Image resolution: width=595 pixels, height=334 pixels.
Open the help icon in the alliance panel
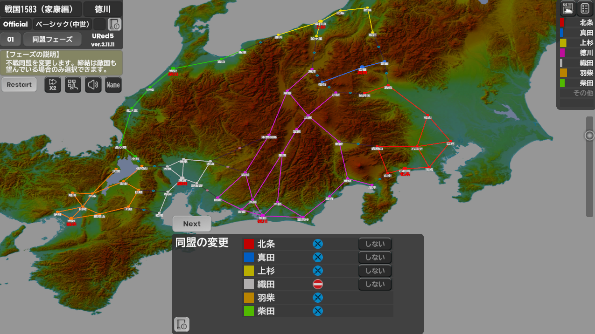pos(182,324)
